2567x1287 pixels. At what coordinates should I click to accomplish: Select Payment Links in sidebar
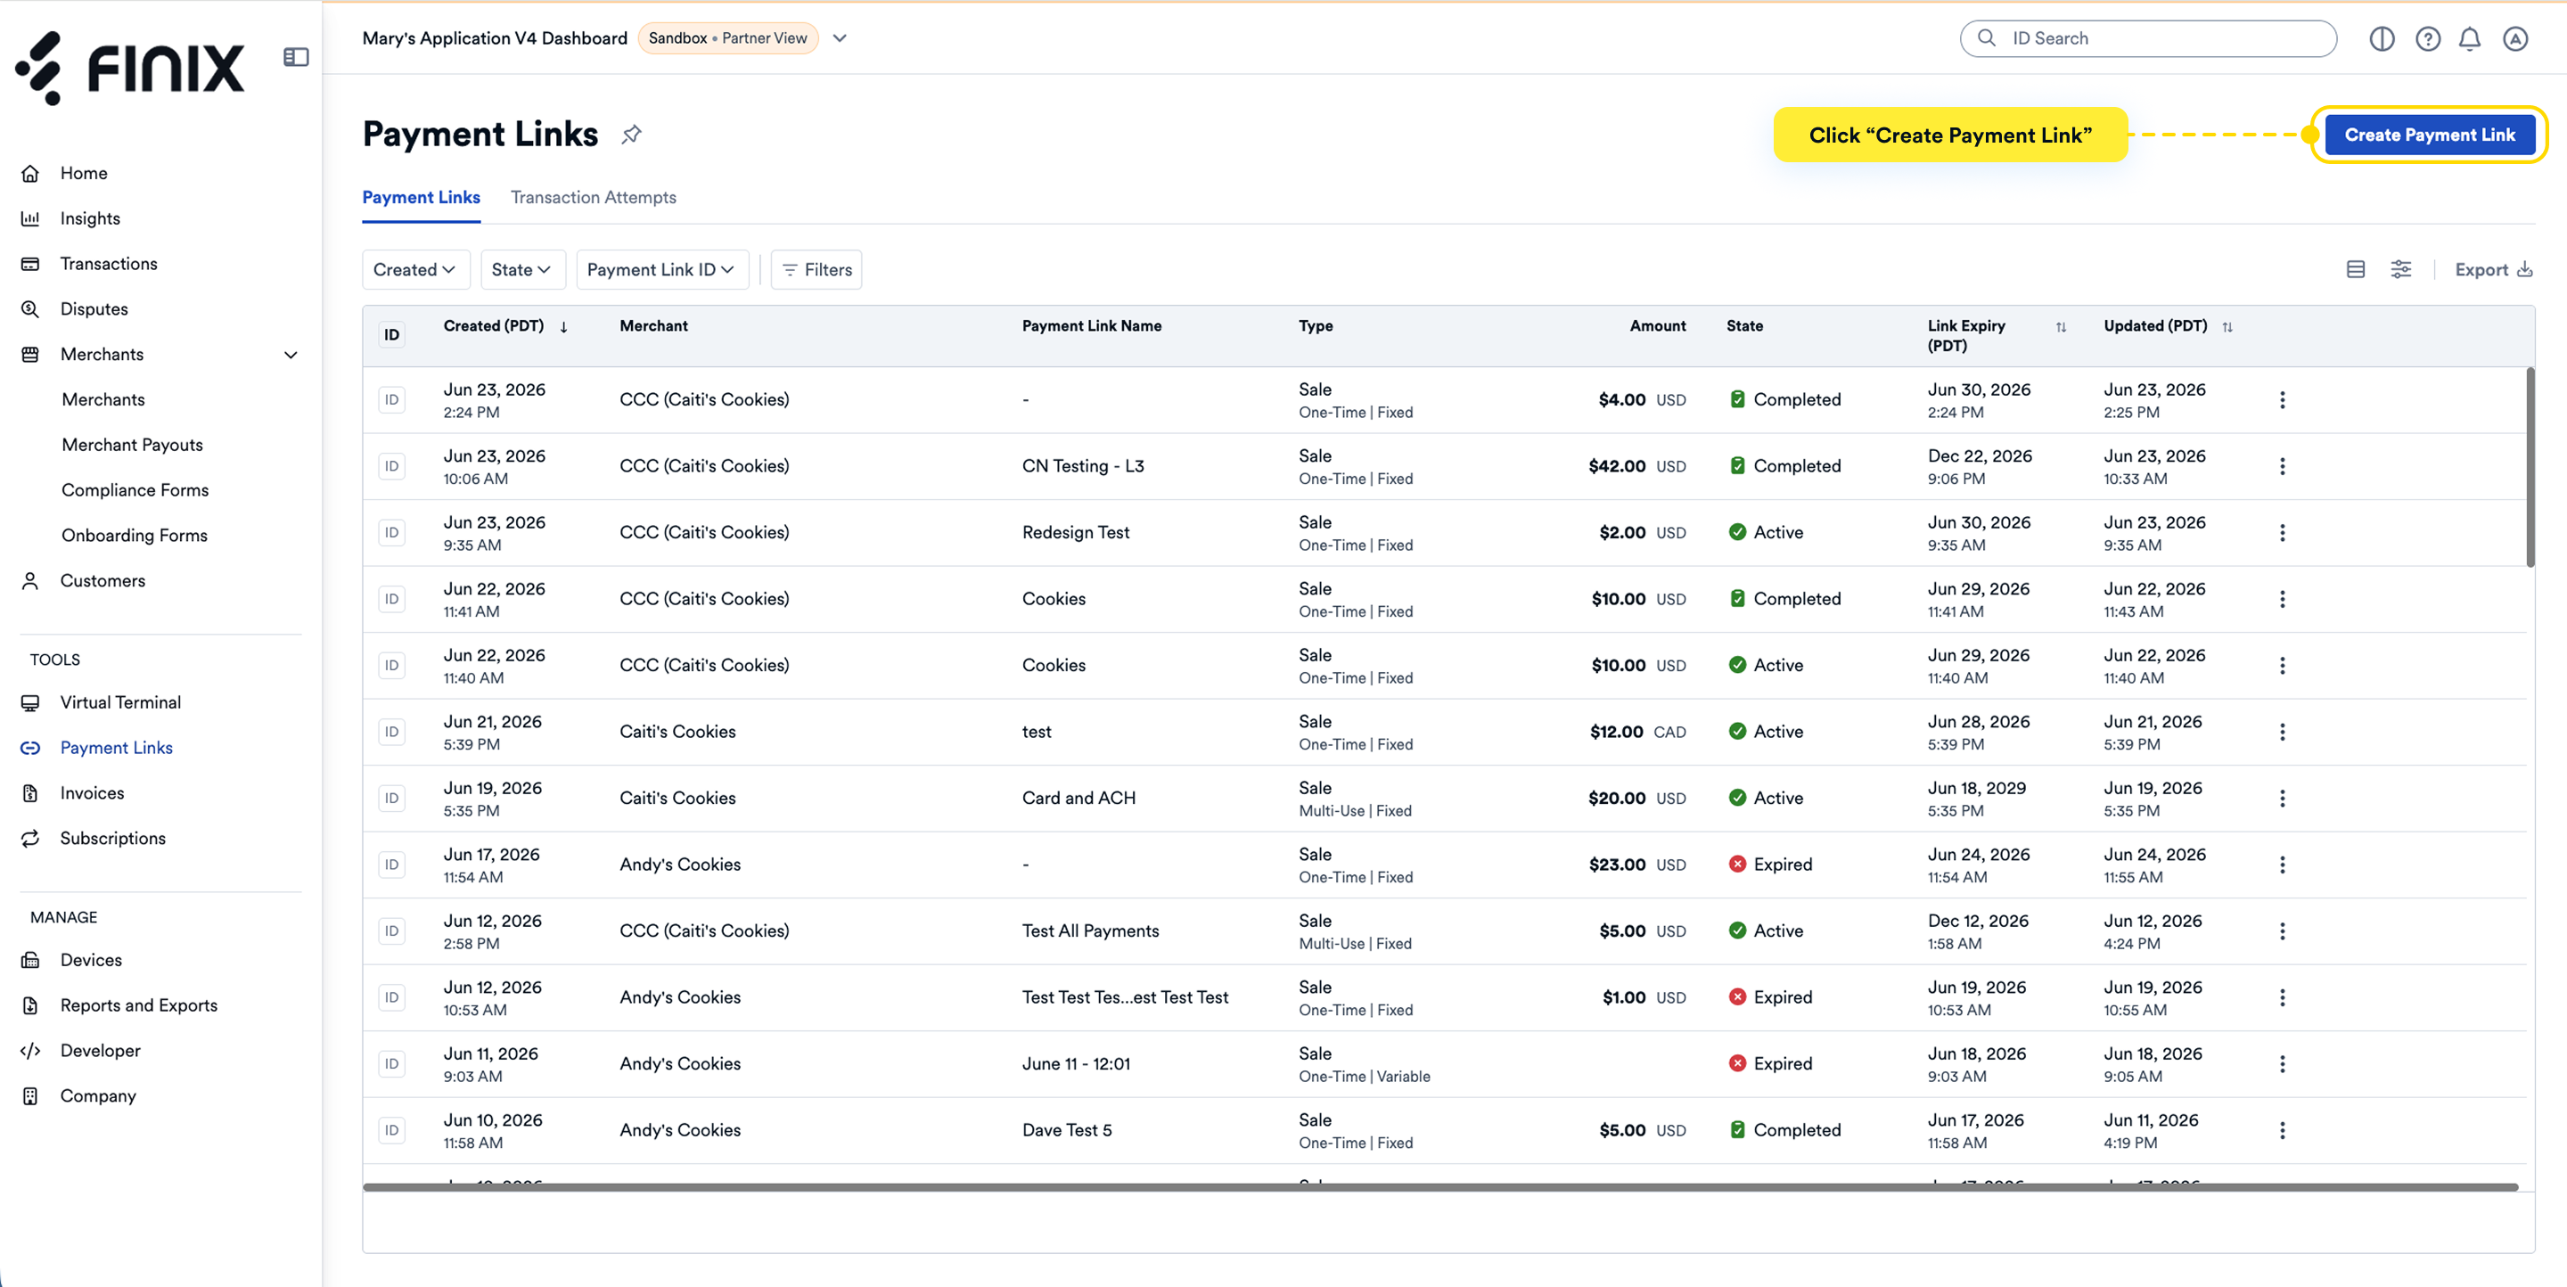(117, 748)
